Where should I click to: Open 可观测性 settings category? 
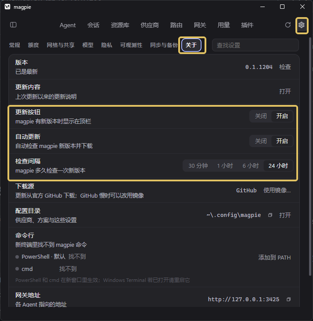click(131, 45)
